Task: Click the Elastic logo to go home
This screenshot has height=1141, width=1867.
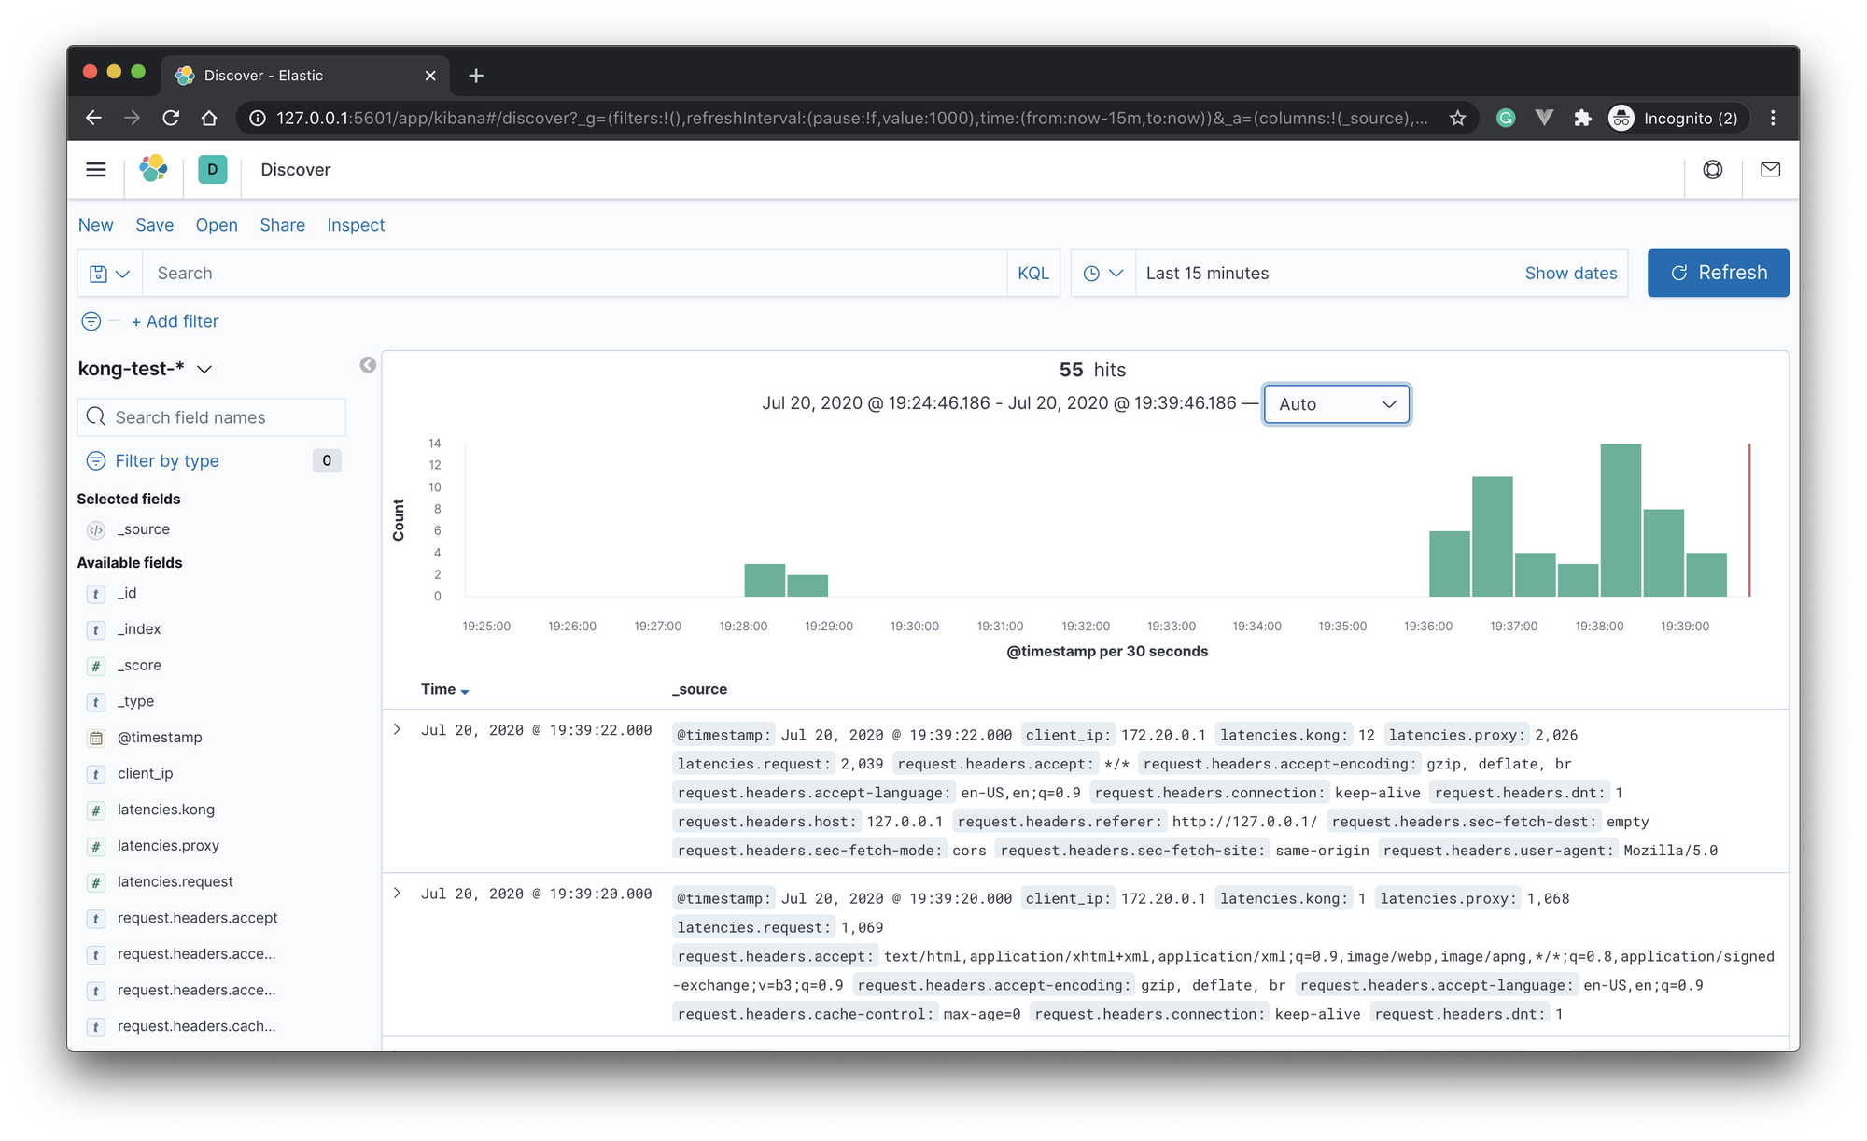Action: pos(154,169)
